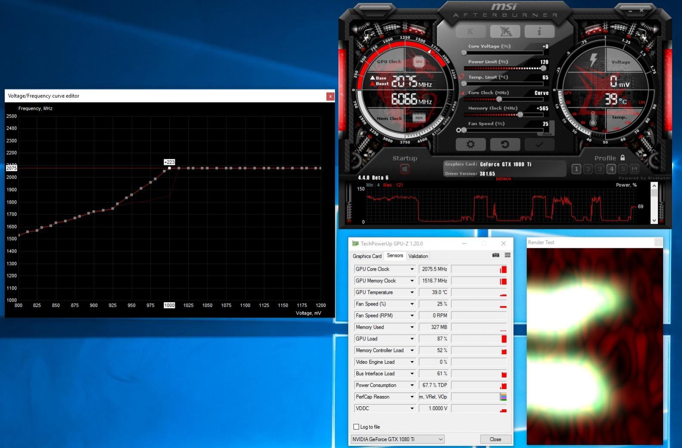Click the Fan Speed slider handle
682x448 pixels.
[x=464, y=130]
